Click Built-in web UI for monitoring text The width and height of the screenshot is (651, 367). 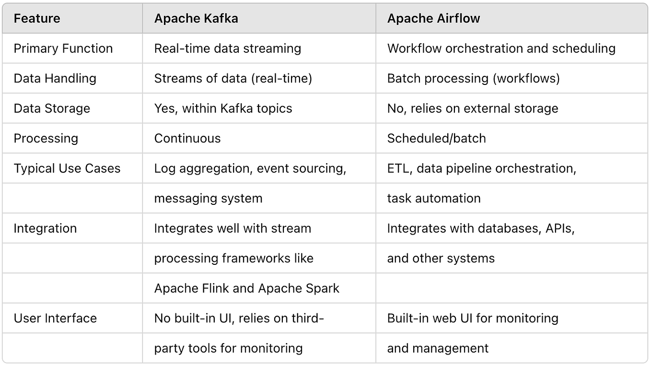[x=472, y=318]
